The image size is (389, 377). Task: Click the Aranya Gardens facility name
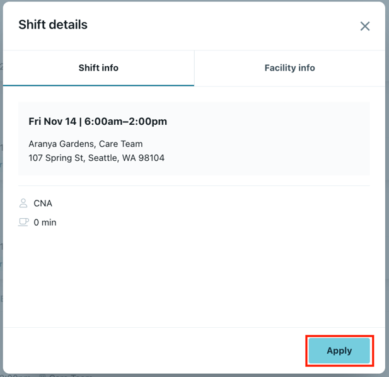[61, 144]
